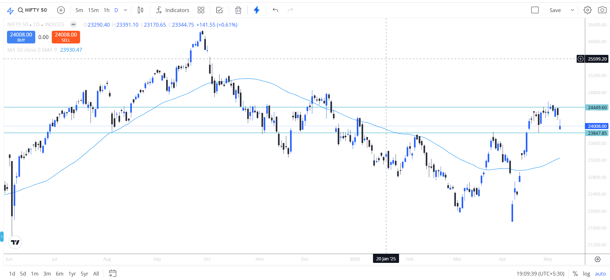Screen dimensions: 610x280
Task: Open the Indicators dialog
Action: [x=173, y=10]
